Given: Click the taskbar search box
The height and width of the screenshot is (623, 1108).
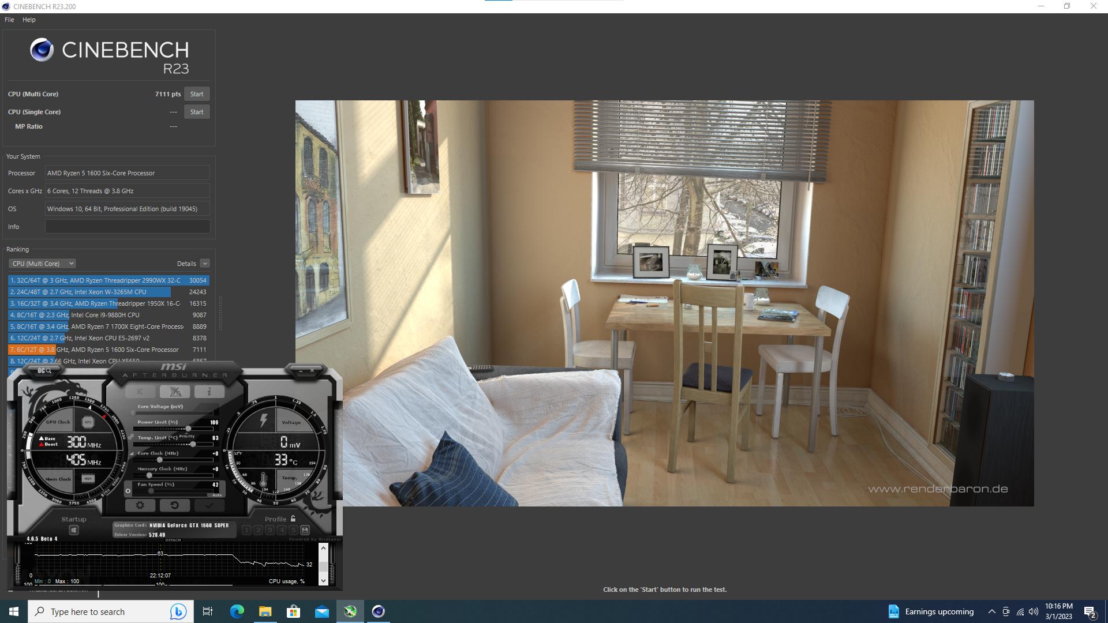Looking at the screenshot, I should pyautogui.click(x=110, y=611).
